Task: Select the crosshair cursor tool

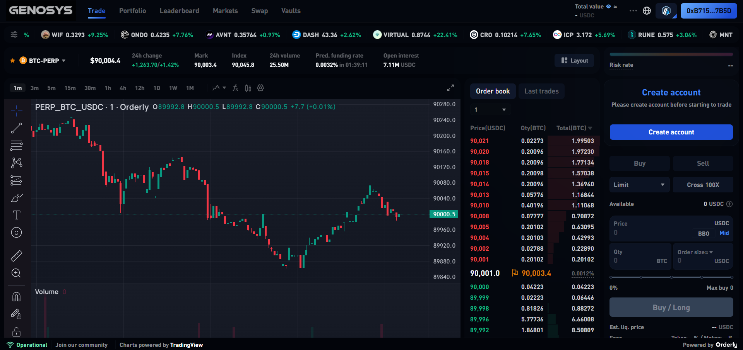Action: click(x=16, y=111)
